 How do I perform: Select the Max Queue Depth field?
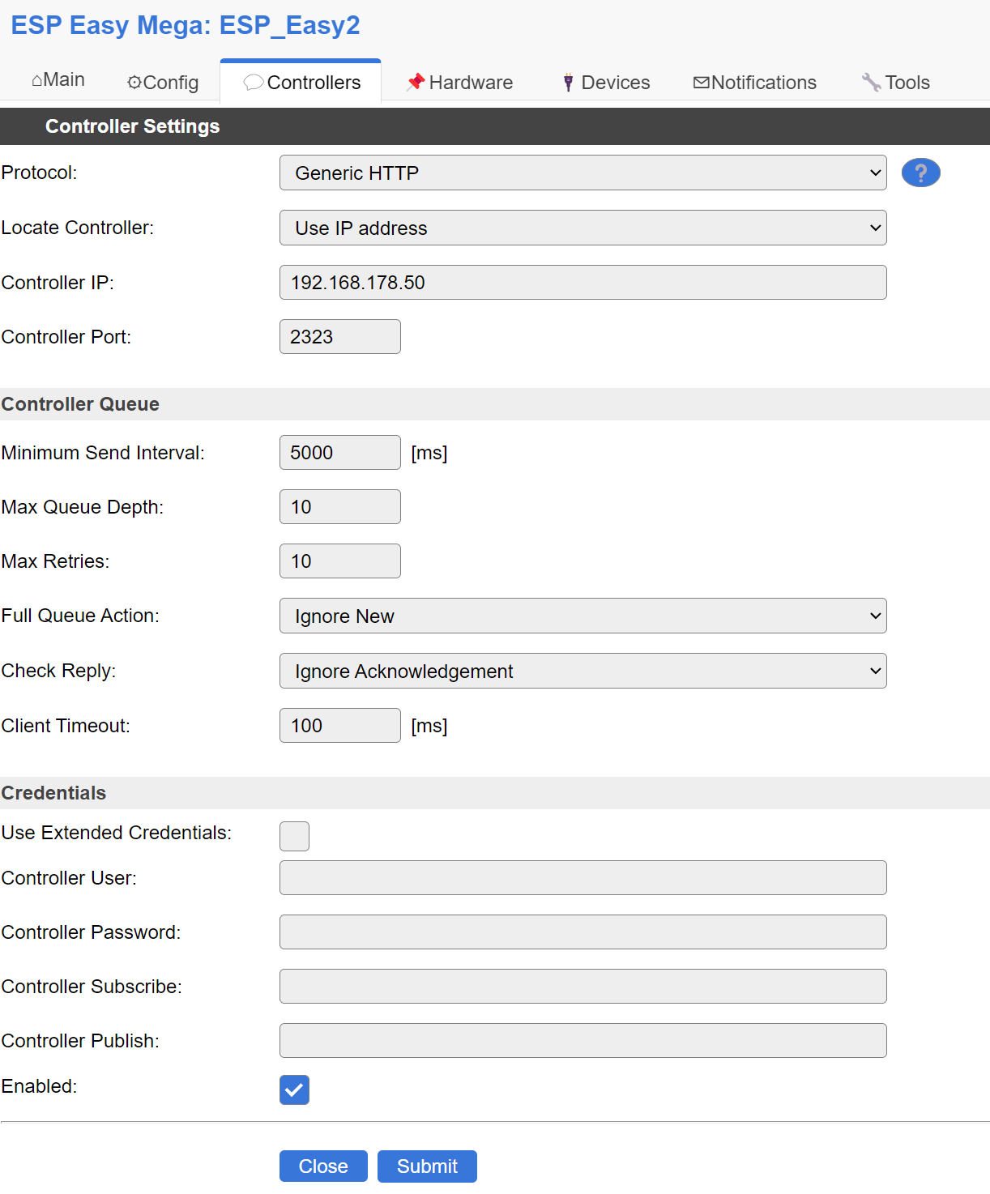340,506
